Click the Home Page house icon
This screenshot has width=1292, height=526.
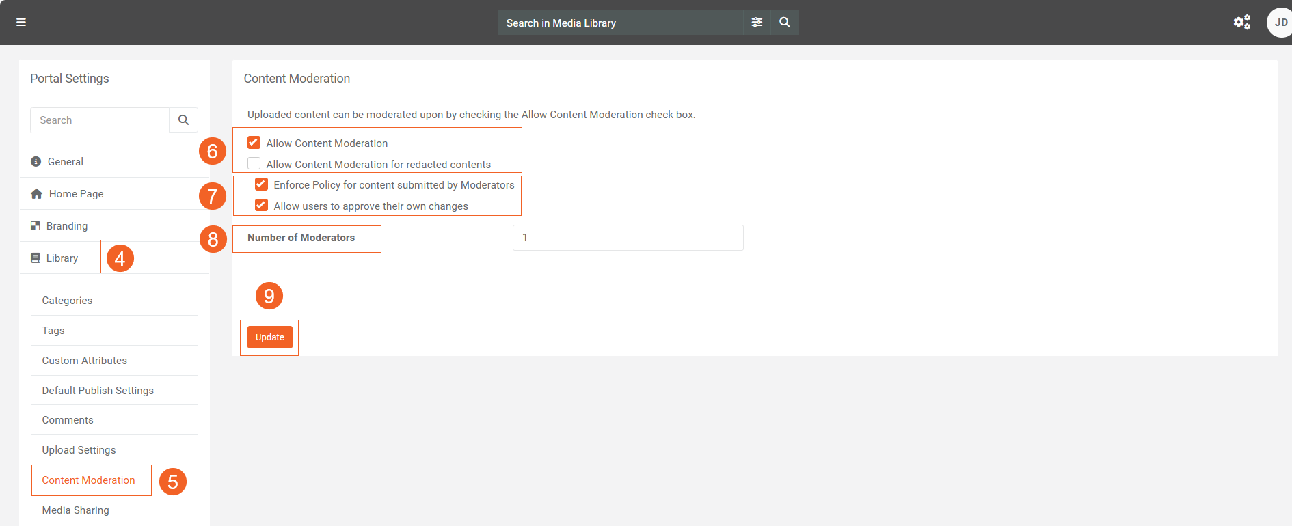click(x=37, y=194)
